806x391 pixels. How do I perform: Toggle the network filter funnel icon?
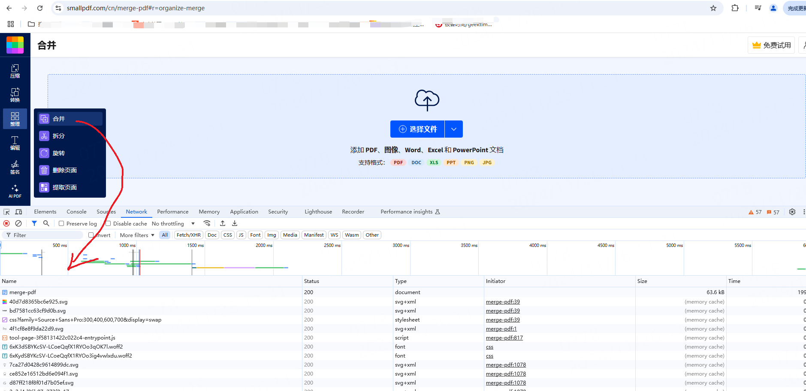(34, 223)
